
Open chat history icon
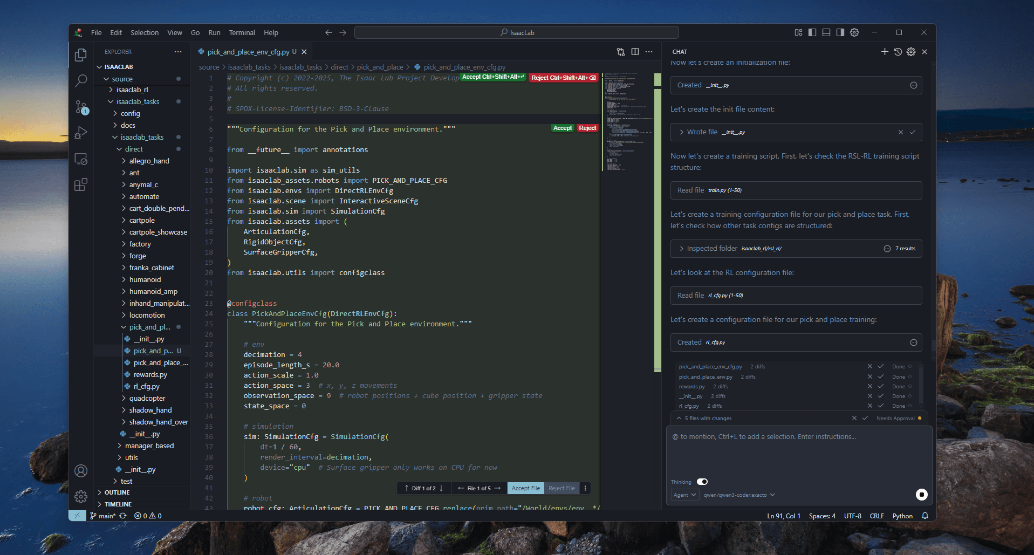[898, 52]
